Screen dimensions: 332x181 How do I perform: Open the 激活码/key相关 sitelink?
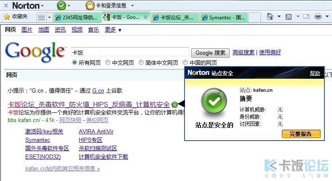(x=44, y=131)
